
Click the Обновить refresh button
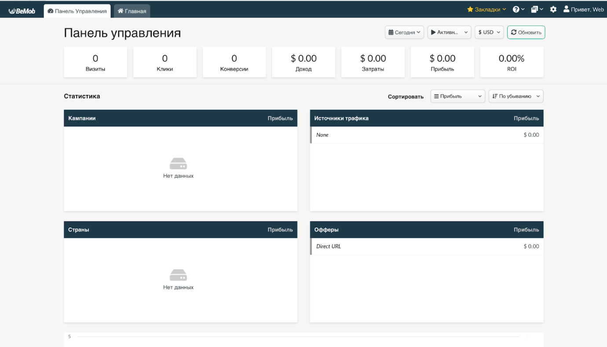tap(526, 32)
